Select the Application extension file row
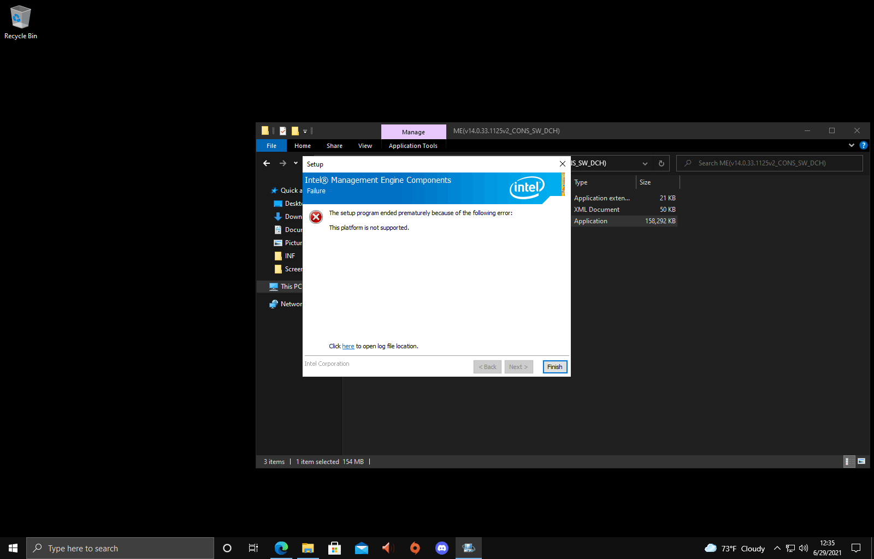This screenshot has height=559, width=874. point(624,198)
